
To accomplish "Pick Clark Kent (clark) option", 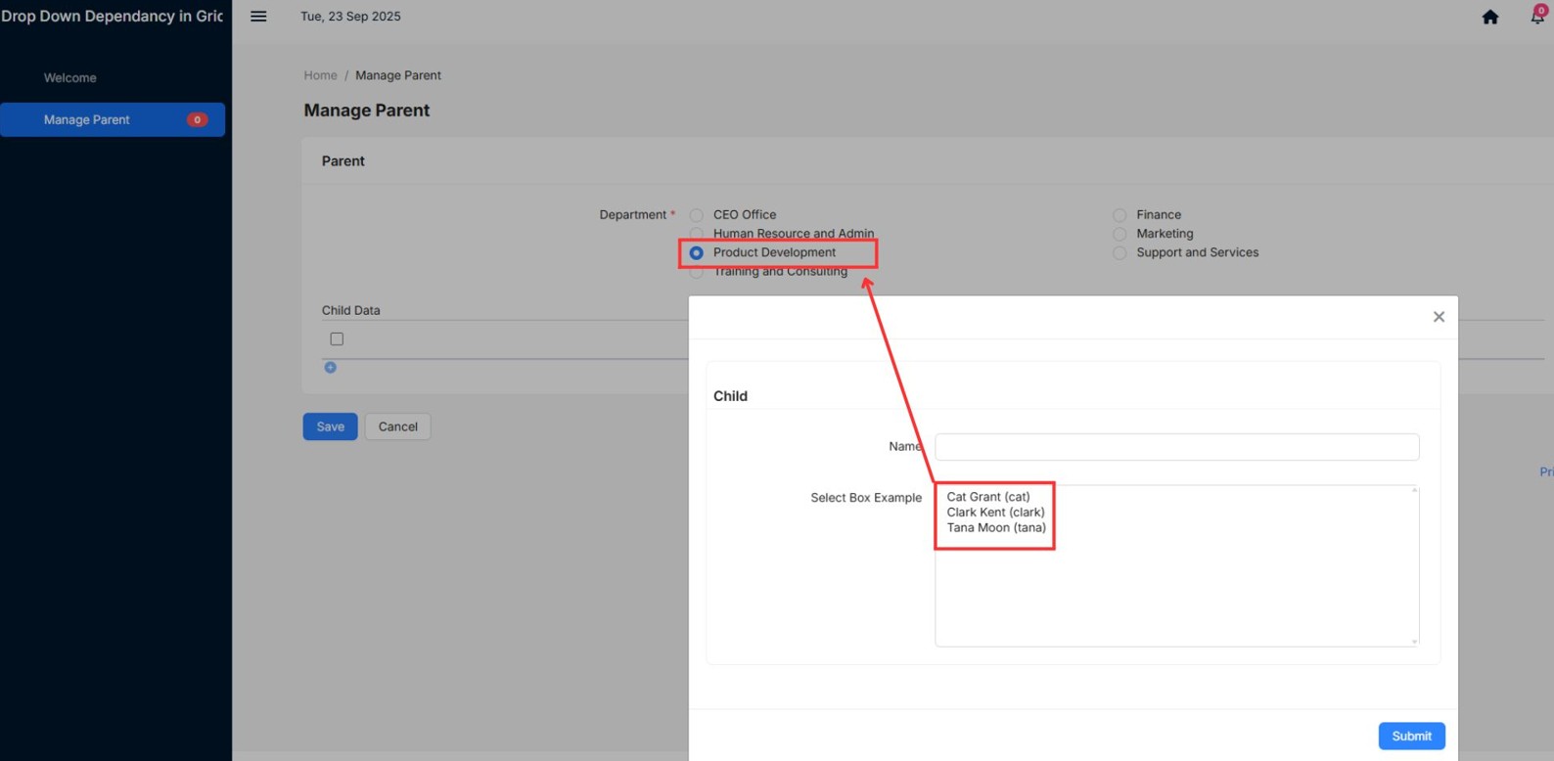I will click(x=995, y=512).
